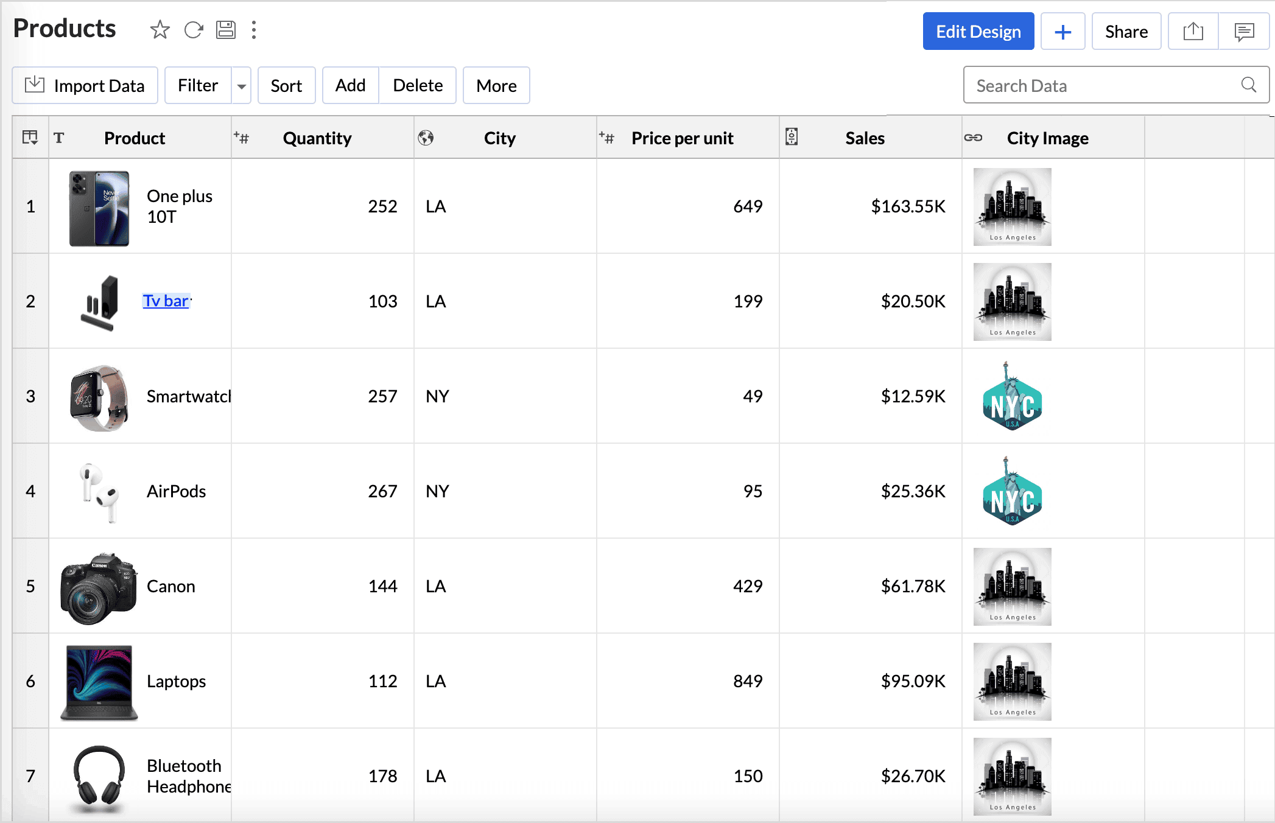Refresh the Products table

tap(194, 30)
